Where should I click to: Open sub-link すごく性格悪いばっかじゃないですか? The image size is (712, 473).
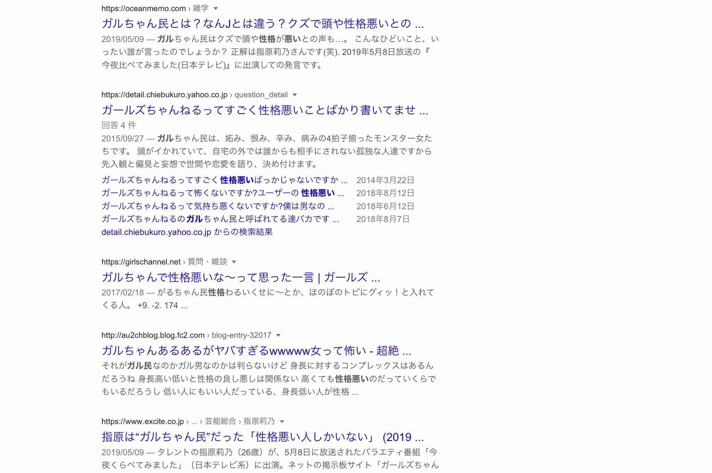click(224, 180)
